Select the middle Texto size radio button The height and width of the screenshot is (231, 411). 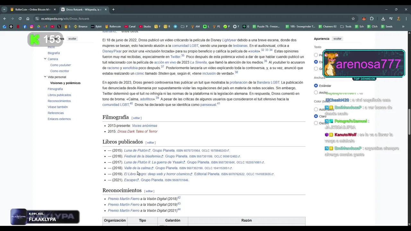(316, 62)
